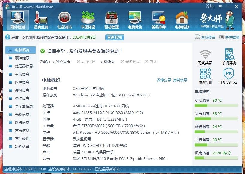The height and width of the screenshot is (174, 245).
Task: Click the 微博分享 share link
Action: (x=164, y=80)
